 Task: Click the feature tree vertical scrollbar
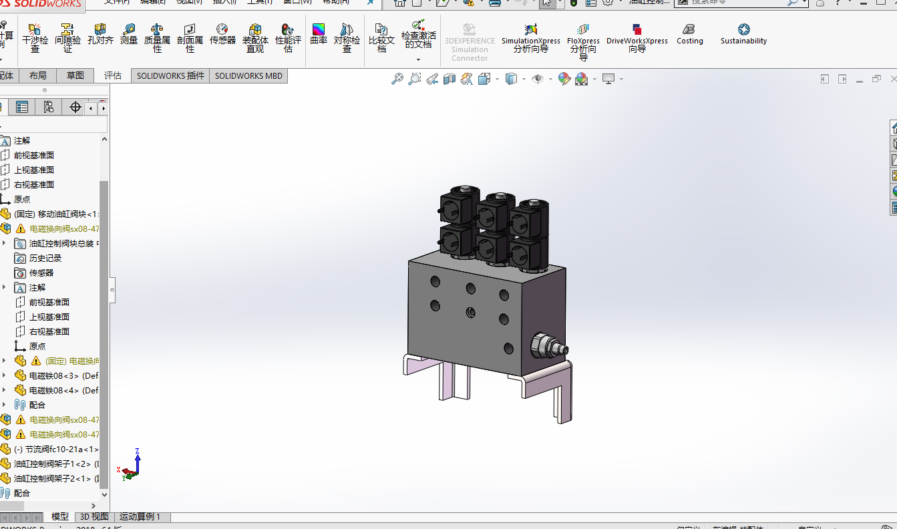click(104, 334)
